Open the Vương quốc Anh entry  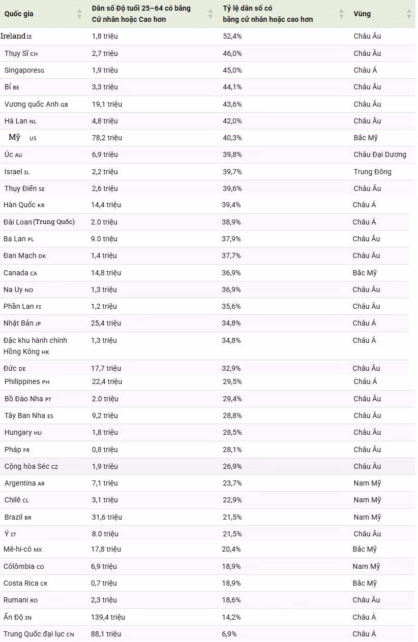click(36, 104)
